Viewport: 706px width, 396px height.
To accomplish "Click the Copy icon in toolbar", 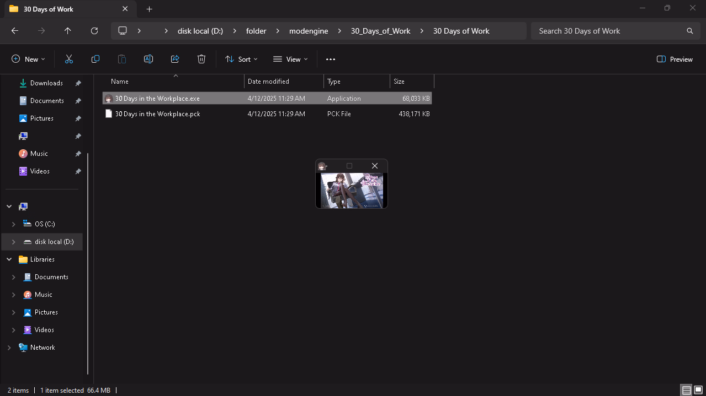I will point(95,59).
